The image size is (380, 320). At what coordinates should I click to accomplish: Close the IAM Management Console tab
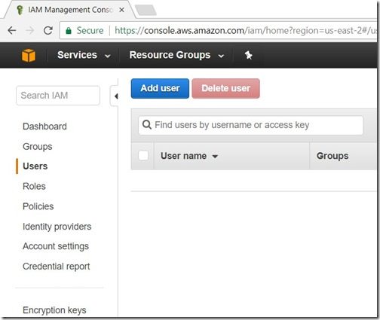(121, 10)
